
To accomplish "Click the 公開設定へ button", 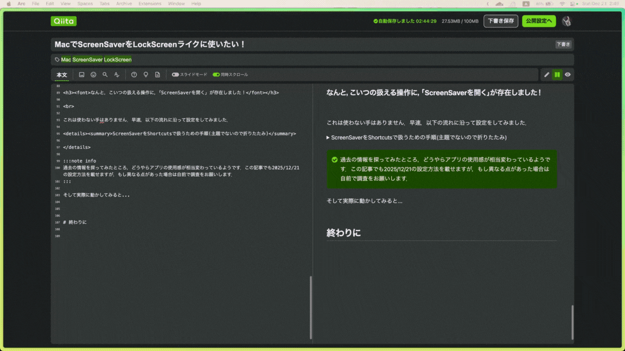I will [539, 21].
